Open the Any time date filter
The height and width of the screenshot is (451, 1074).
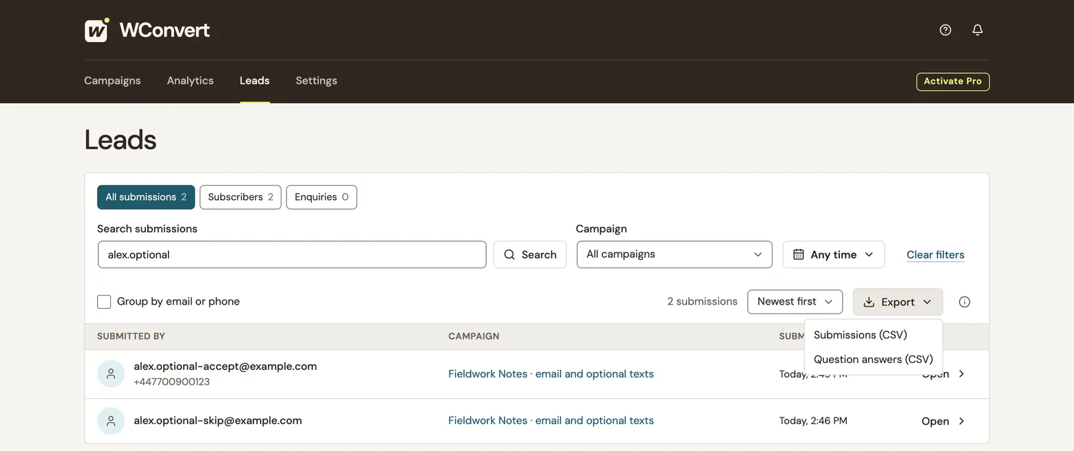tap(834, 254)
